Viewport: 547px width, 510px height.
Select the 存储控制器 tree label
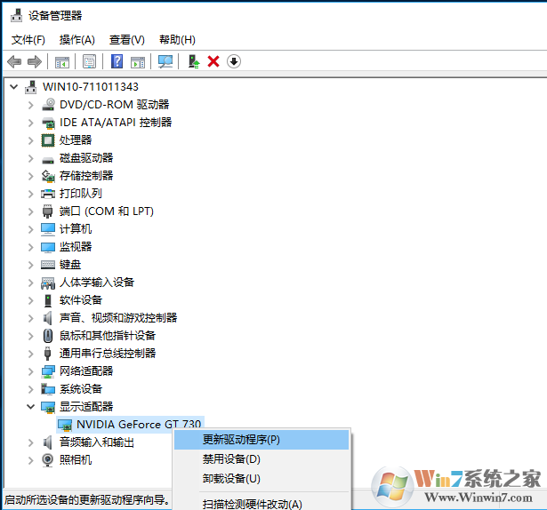point(86,176)
